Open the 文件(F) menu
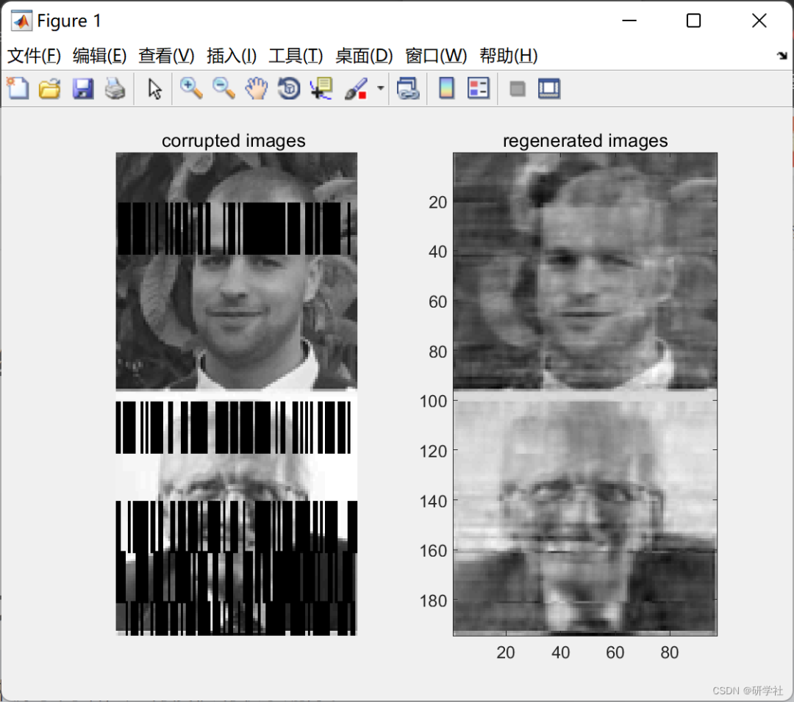 pos(34,56)
